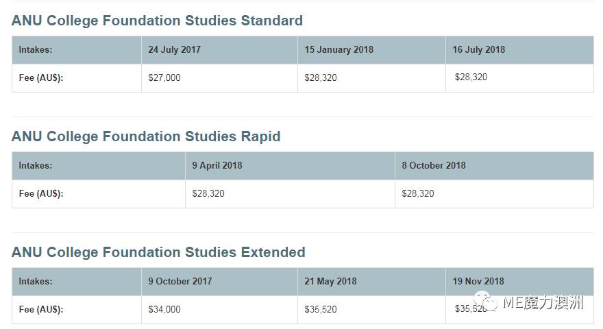This screenshot has height=329, width=603.
Task: Select the $35,520 fee under 21 May 2018
Action: click(321, 309)
